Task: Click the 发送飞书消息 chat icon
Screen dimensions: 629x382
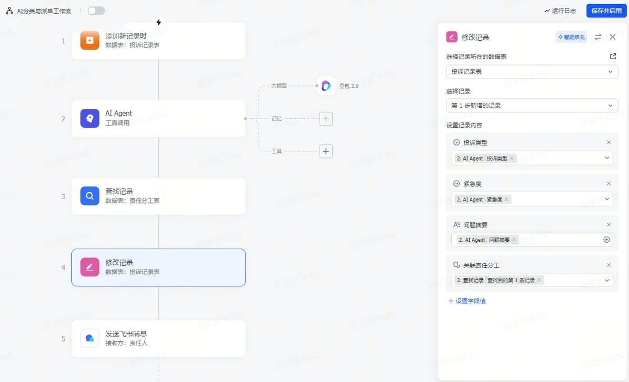Action: click(90, 338)
